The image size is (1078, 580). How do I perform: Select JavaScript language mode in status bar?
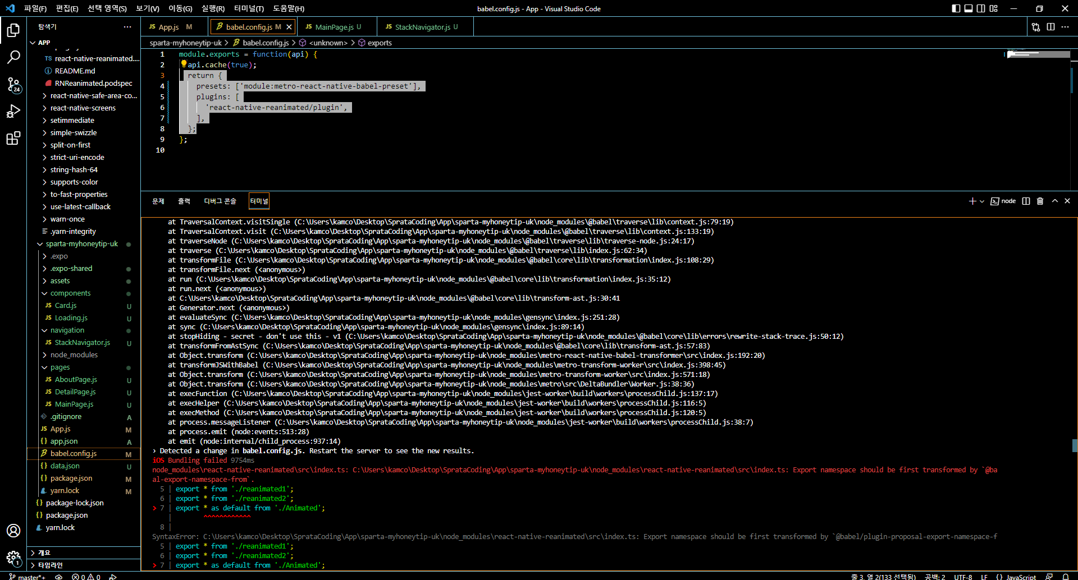[1016, 576]
